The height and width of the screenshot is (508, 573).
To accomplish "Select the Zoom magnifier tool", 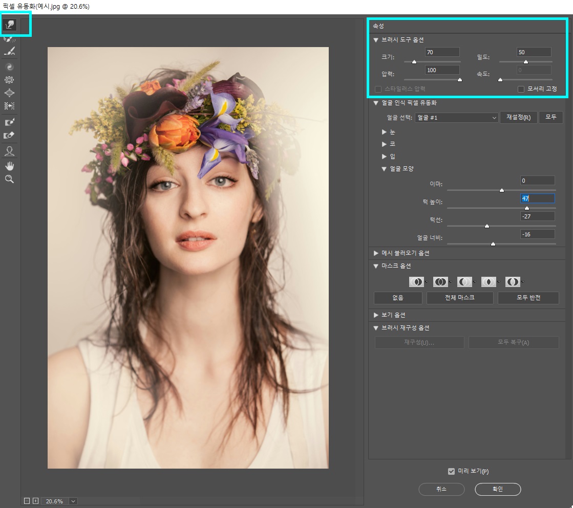I will coord(10,180).
